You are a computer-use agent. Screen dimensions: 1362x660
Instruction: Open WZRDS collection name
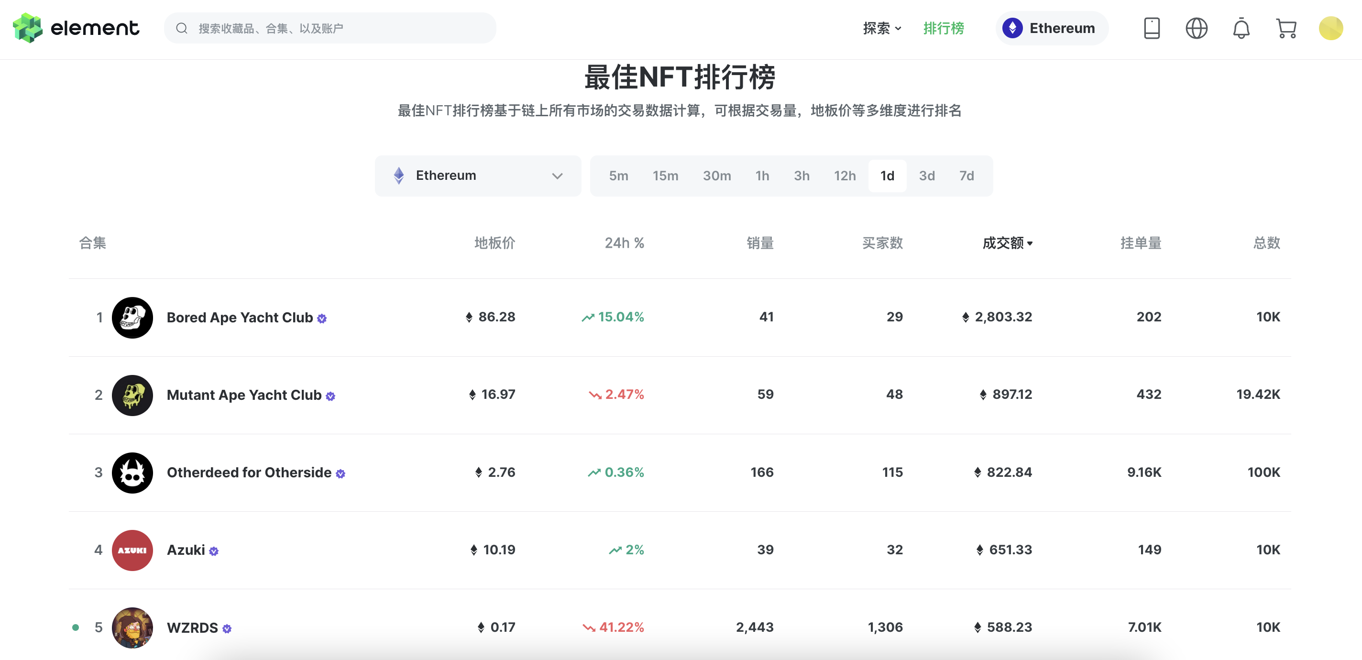192,628
